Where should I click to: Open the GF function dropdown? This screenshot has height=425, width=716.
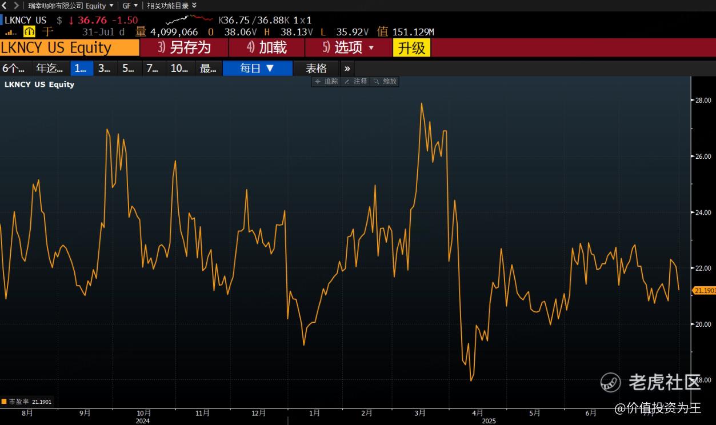pos(130,5)
